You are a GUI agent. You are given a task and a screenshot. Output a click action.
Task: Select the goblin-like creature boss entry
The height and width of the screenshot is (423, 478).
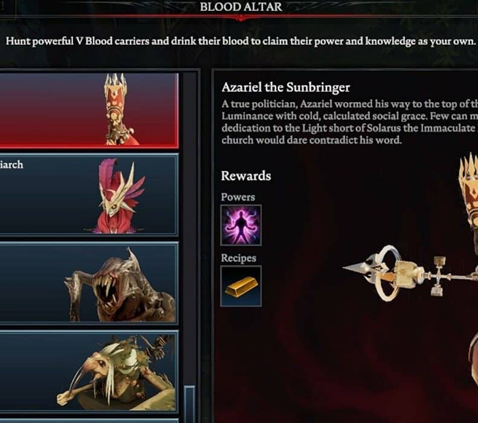[89, 370]
